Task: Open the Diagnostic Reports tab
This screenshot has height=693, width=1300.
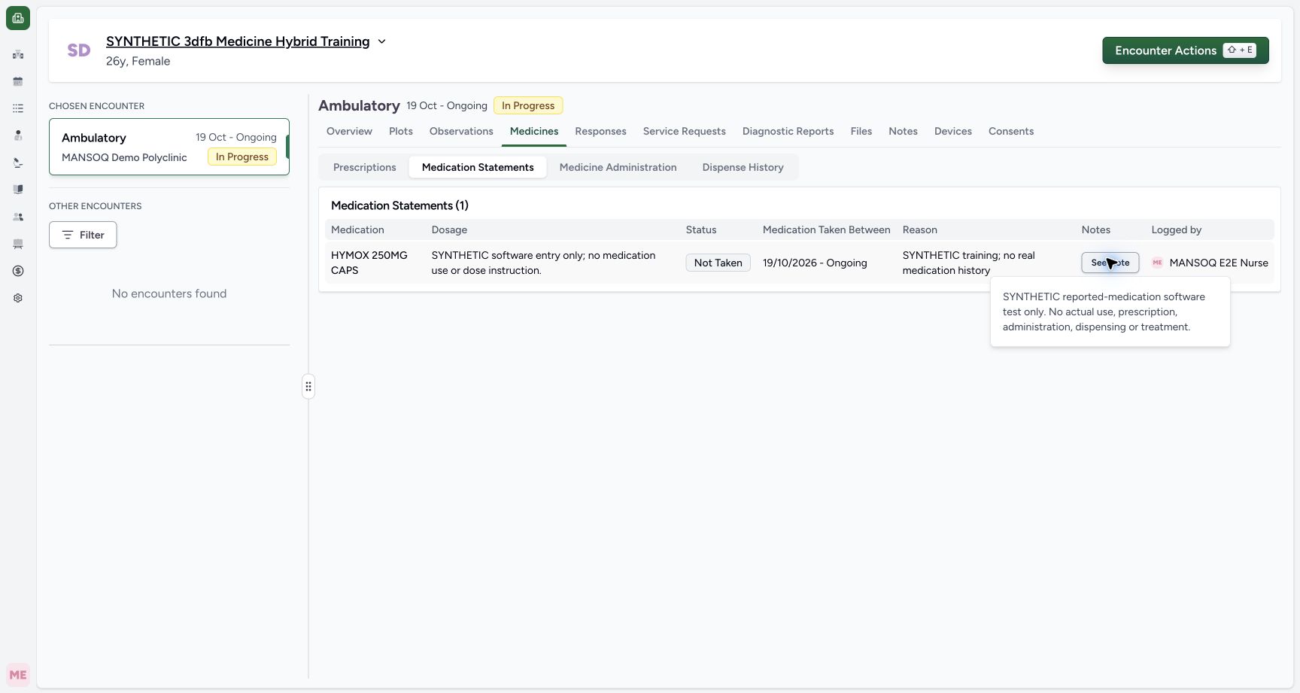Action: coord(788,131)
